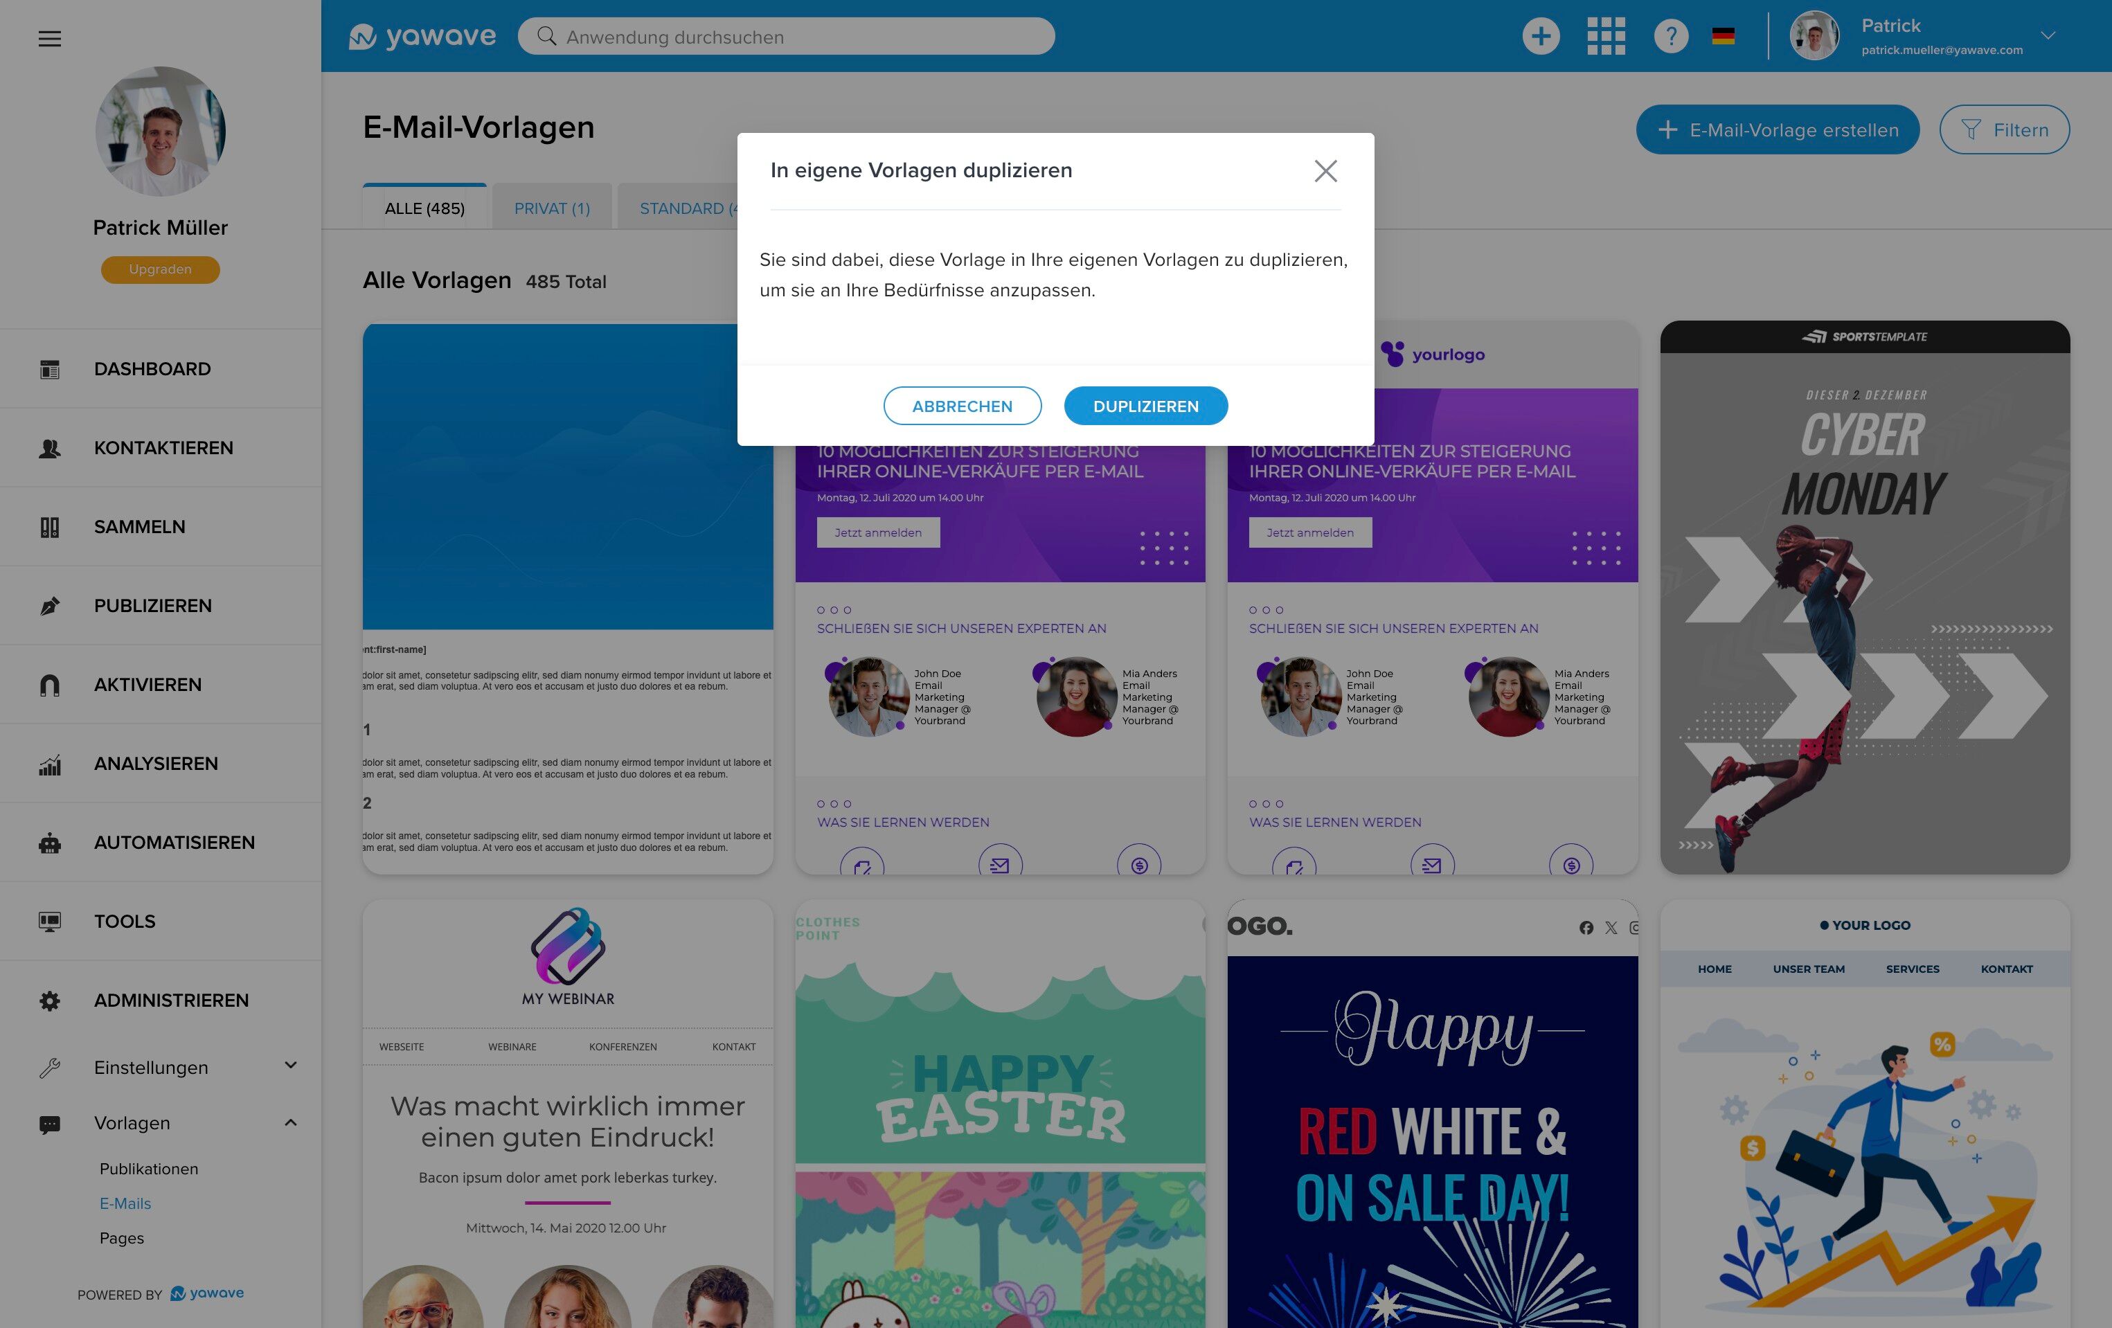Switch to the PRIVAT (1) tab
The image size is (2112, 1328).
click(552, 209)
